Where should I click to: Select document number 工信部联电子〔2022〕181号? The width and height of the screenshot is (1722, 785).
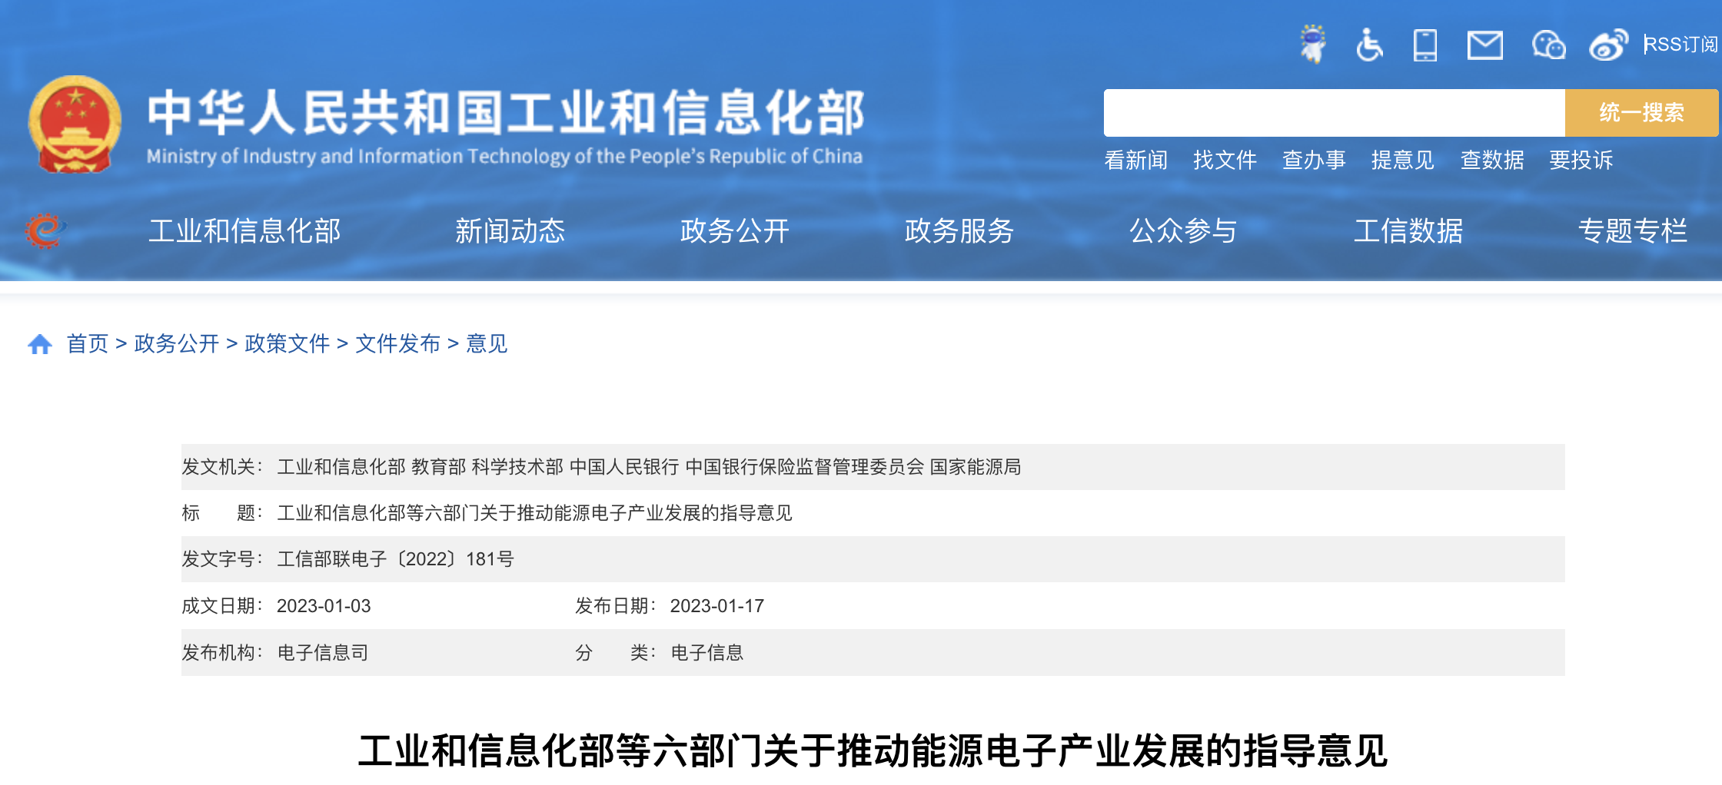[395, 559]
